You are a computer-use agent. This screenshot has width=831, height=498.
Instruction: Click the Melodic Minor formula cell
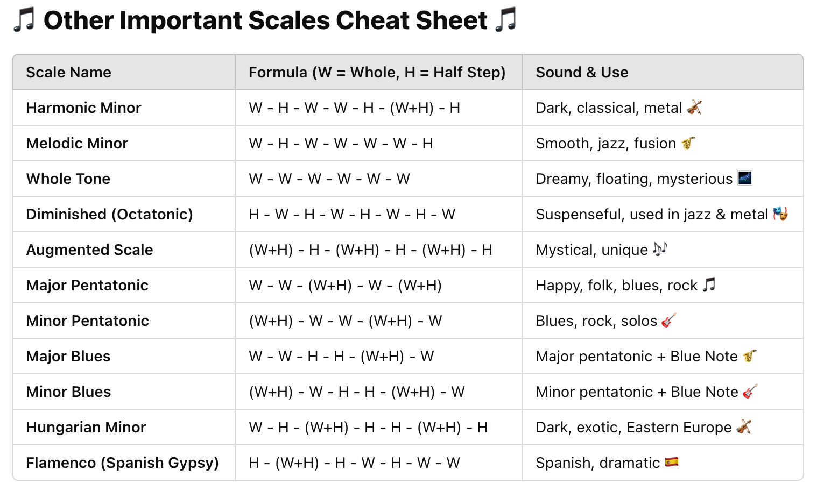(378, 143)
